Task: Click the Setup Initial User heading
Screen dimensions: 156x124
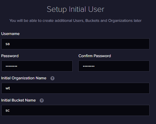Action: [x=76, y=9]
